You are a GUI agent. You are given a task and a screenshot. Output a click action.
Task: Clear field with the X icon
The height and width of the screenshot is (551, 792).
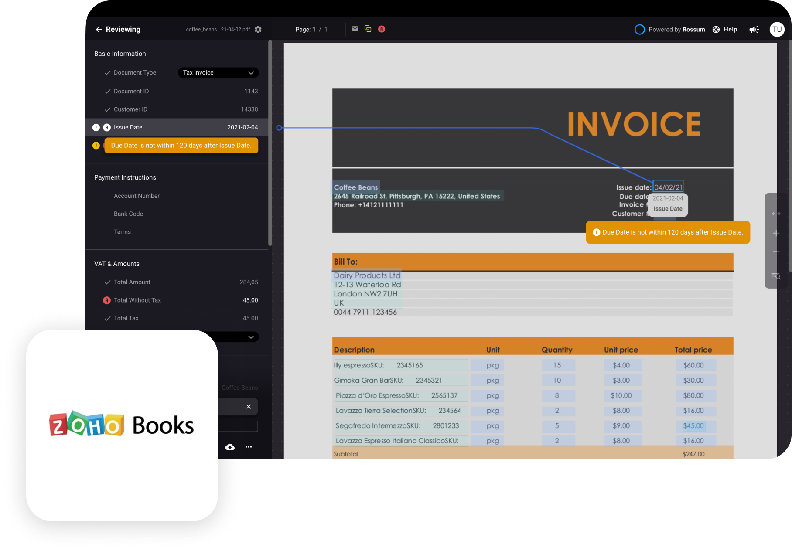click(249, 407)
